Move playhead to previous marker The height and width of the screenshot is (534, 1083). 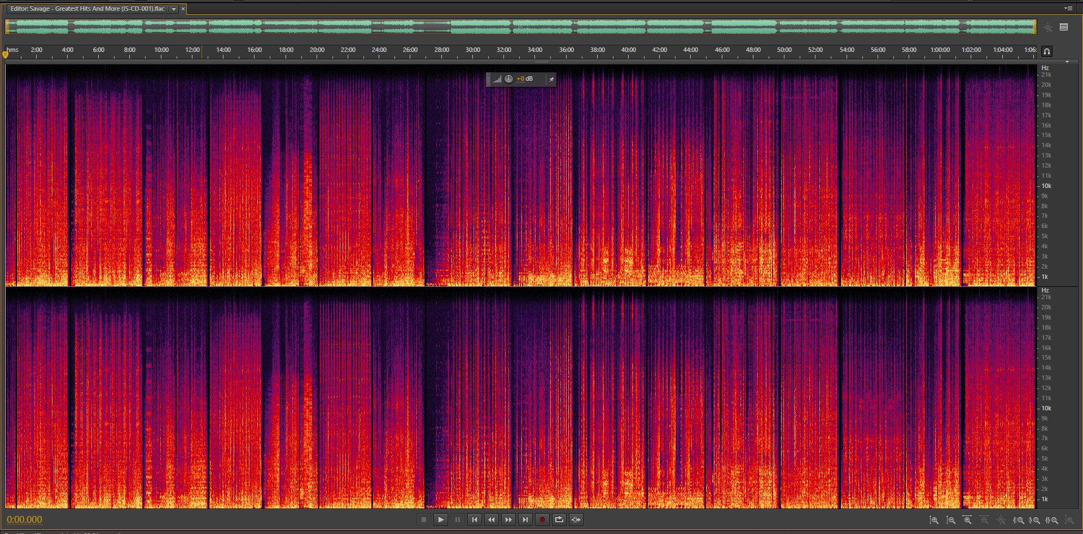474,520
